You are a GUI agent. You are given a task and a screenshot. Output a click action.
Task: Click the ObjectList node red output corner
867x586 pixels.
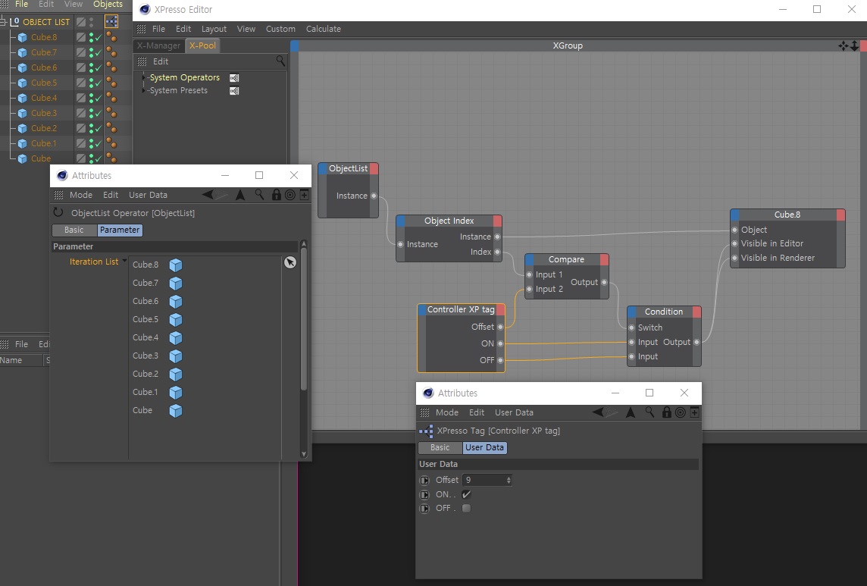click(374, 168)
